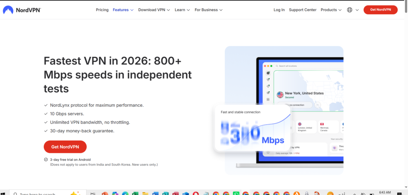The height and width of the screenshot is (195, 408).
Task: Click "Unlimited VPN bandwidth, no throttling." text
Action: click(x=90, y=122)
